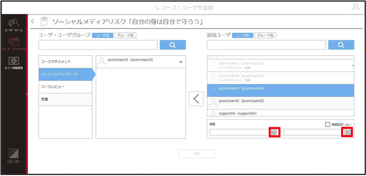Switch 追加ユーザ filter to ユーザ名
The width and height of the screenshot is (366, 176).
(x=243, y=35)
